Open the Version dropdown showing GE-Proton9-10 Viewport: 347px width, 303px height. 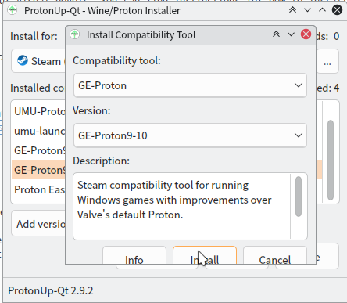point(190,135)
